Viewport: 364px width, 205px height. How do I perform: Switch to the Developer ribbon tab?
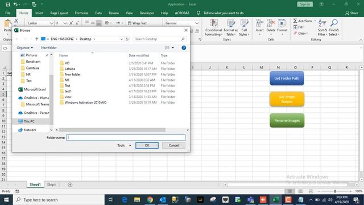pyautogui.click(x=147, y=13)
